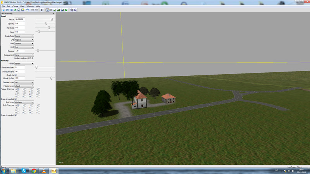Click the Chunk Vis Dist slider handle
This screenshot has width=310, height=174.
click(52, 78)
